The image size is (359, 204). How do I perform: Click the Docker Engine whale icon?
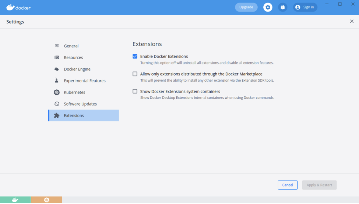click(x=56, y=69)
